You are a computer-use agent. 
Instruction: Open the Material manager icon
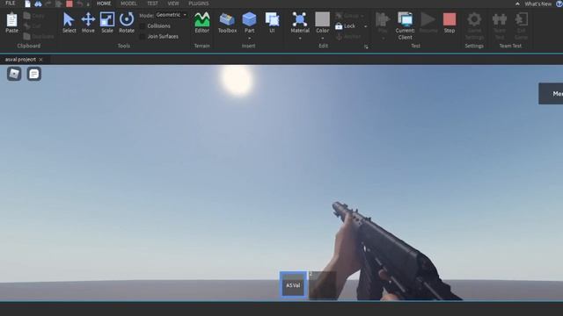coord(299,19)
